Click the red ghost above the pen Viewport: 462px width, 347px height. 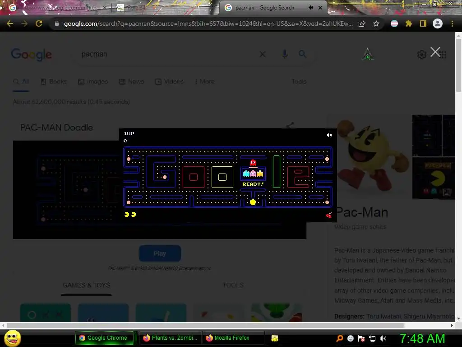tap(253, 163)
